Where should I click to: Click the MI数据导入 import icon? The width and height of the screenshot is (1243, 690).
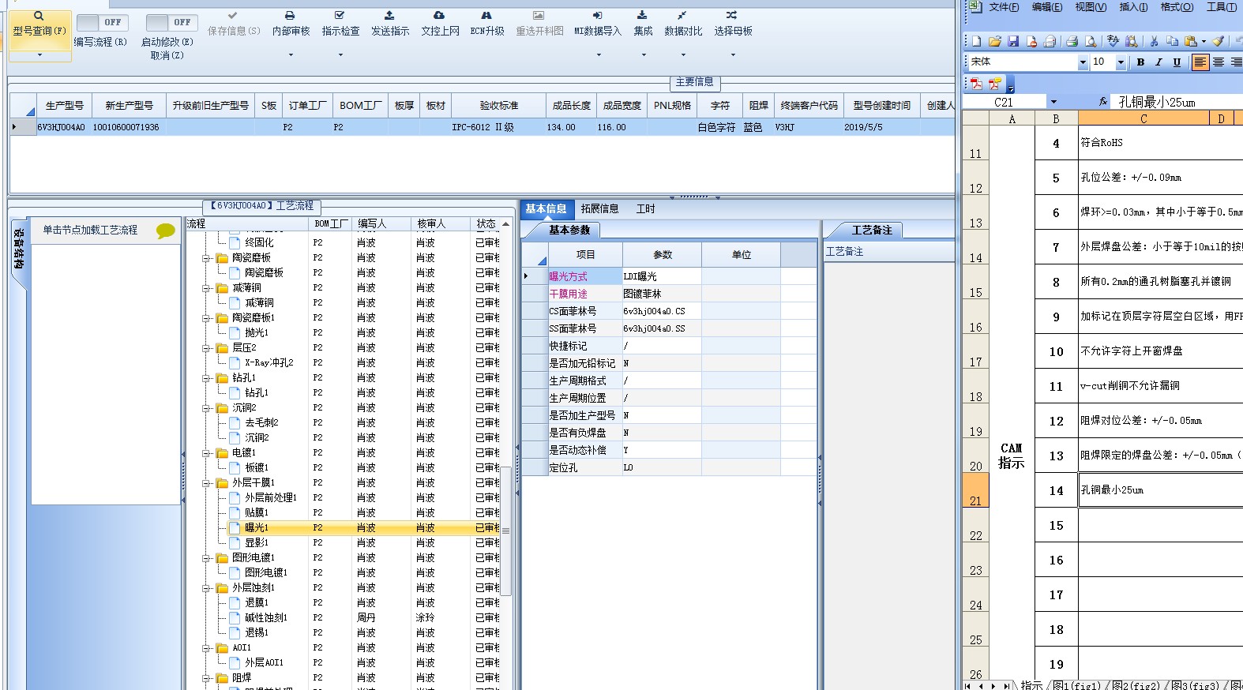tap(597, 15)
